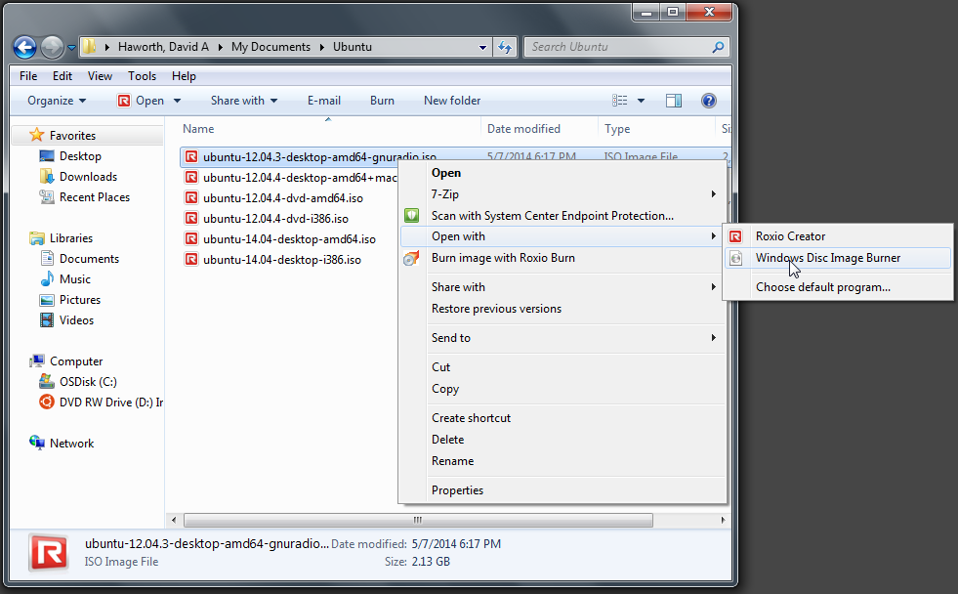The width and height of the screenshot is (958, 594).
Task: Select the file ubuntu-14.04-desktop-amd64.iso
Action: (289, 239)
